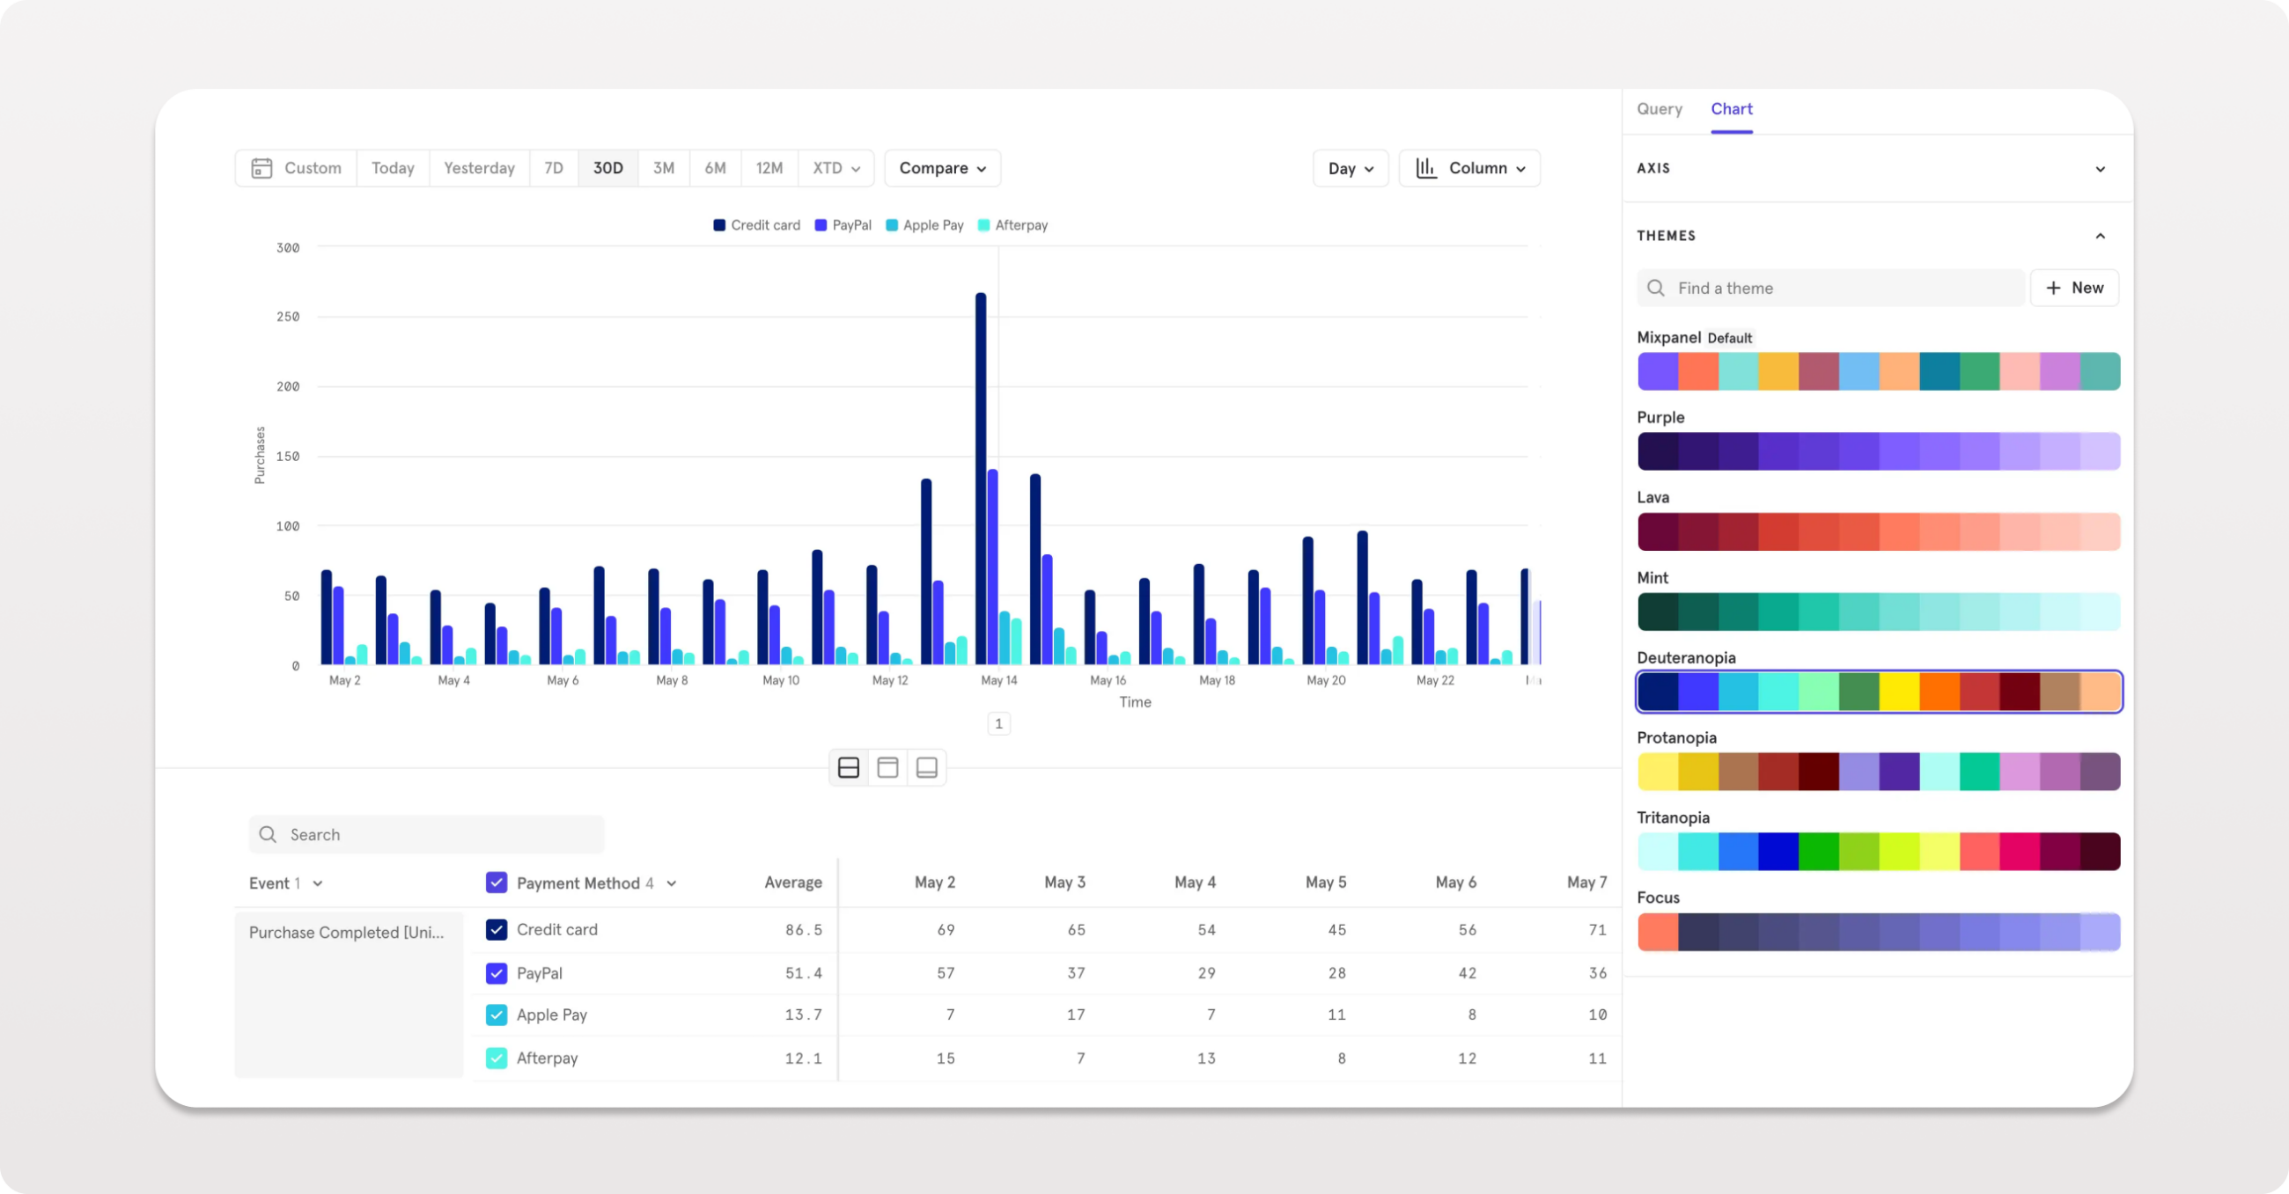Uncheck the Credit card payment method
The height and width of the screenshot is (1194, 2289).
click(496, 929)
